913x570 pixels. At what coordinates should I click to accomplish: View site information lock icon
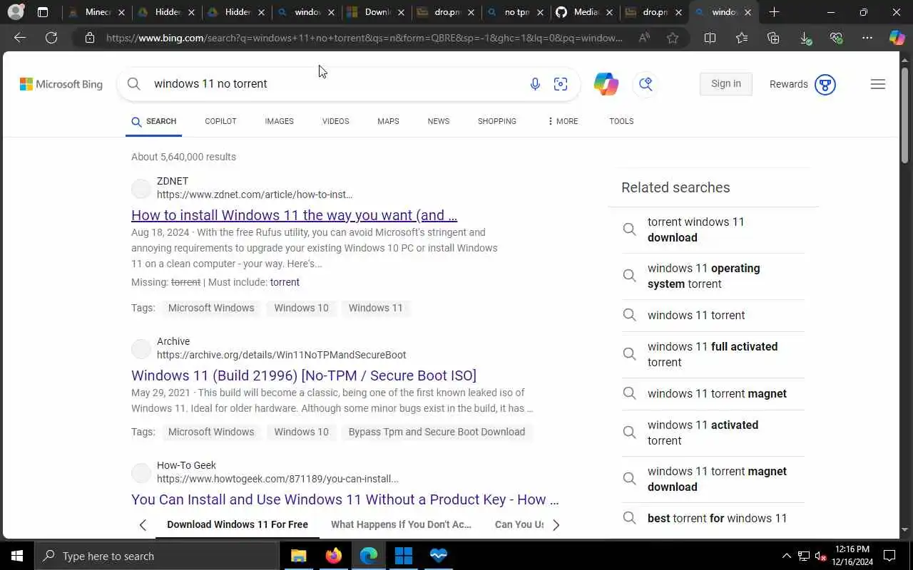point(90,38)
